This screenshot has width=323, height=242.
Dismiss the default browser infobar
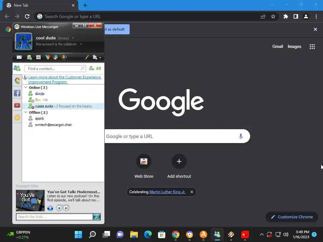315,29
